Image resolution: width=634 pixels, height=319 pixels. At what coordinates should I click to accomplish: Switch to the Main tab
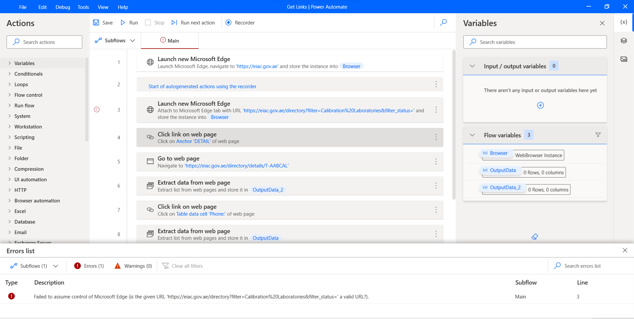169,40
